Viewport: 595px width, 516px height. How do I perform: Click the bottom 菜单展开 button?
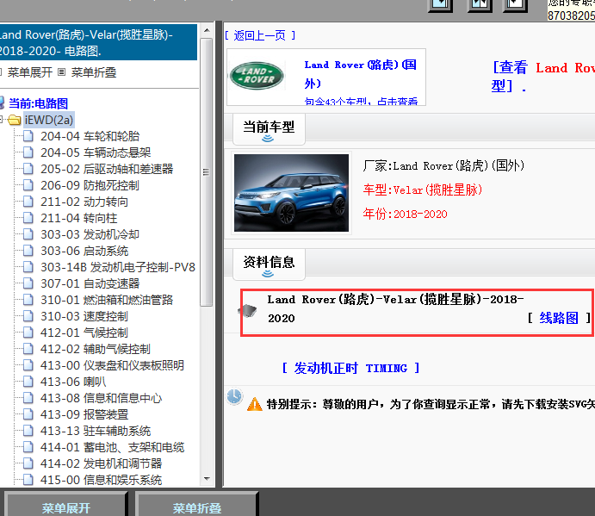click(66, 506)
